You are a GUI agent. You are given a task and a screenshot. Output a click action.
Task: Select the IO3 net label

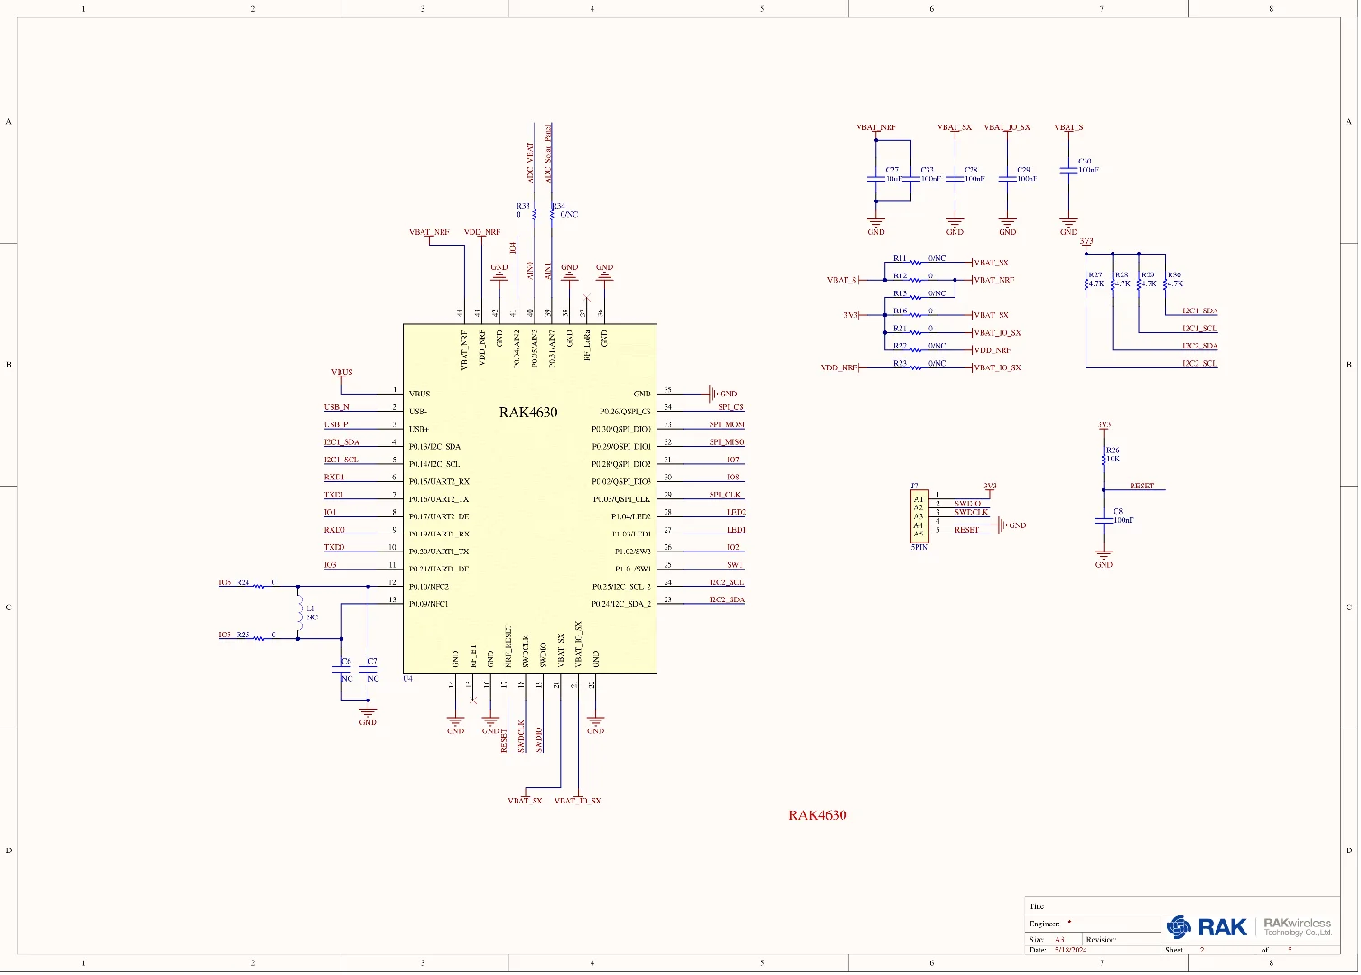pos(331,565)
